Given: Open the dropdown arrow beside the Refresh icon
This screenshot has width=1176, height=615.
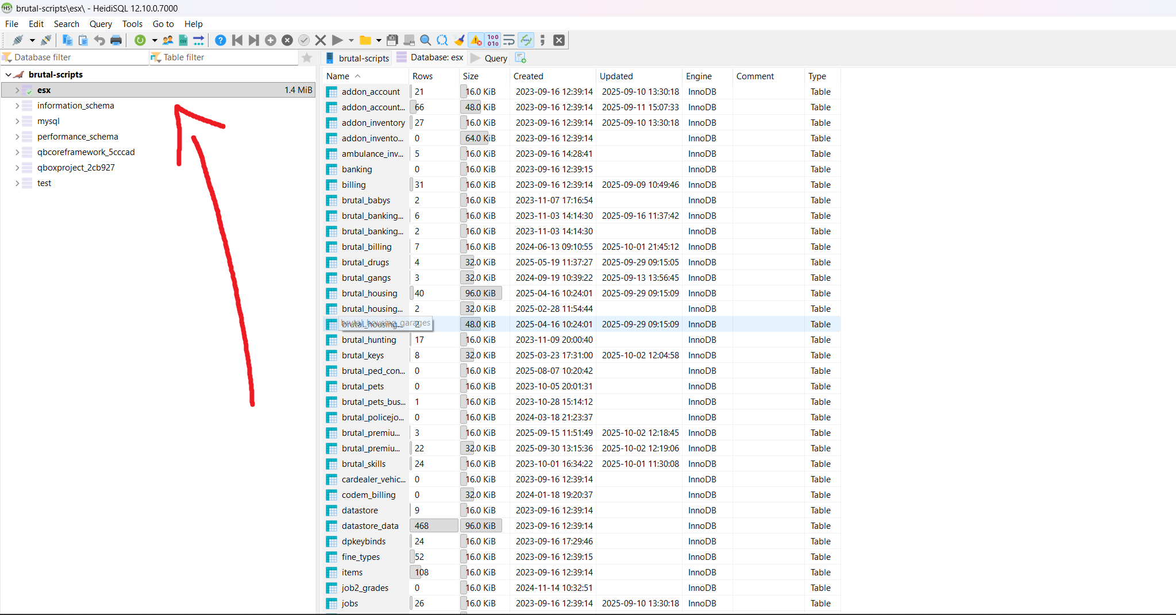Looking at the screenshot, I should (155, 40).
